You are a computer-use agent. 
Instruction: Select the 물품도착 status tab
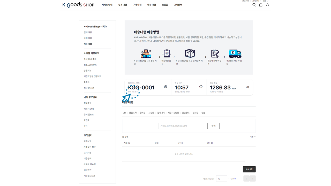point(133,113)
